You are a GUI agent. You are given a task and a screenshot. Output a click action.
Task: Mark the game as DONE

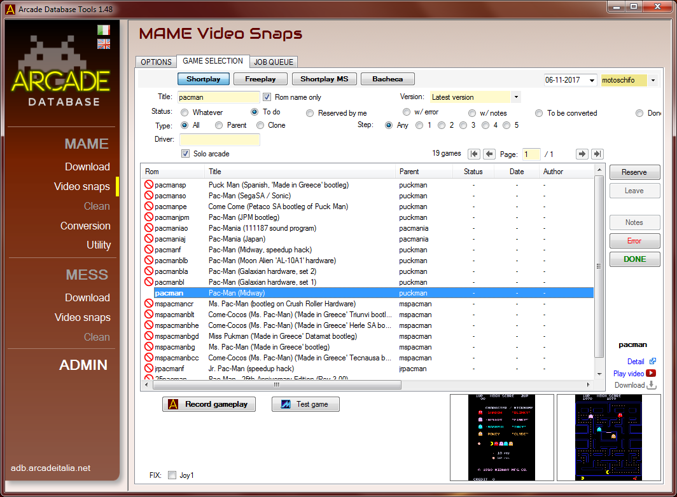[635, 259]
